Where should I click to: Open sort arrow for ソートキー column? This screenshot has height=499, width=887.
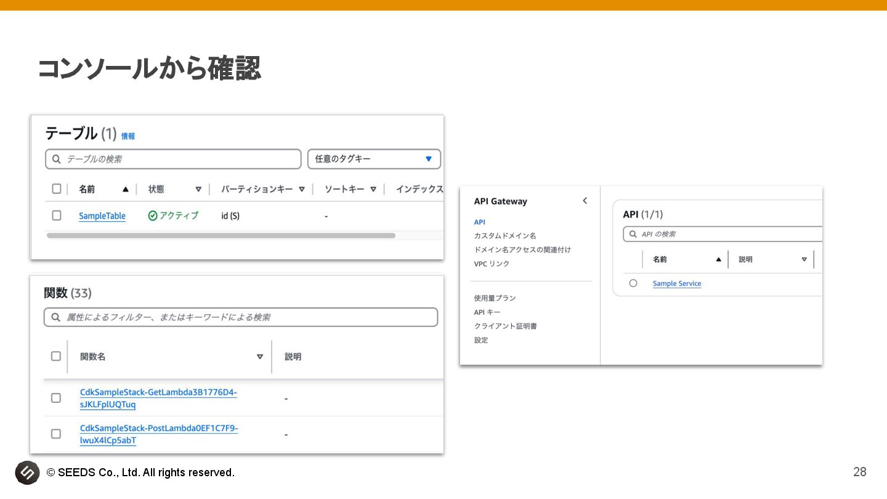click(373, 189)
